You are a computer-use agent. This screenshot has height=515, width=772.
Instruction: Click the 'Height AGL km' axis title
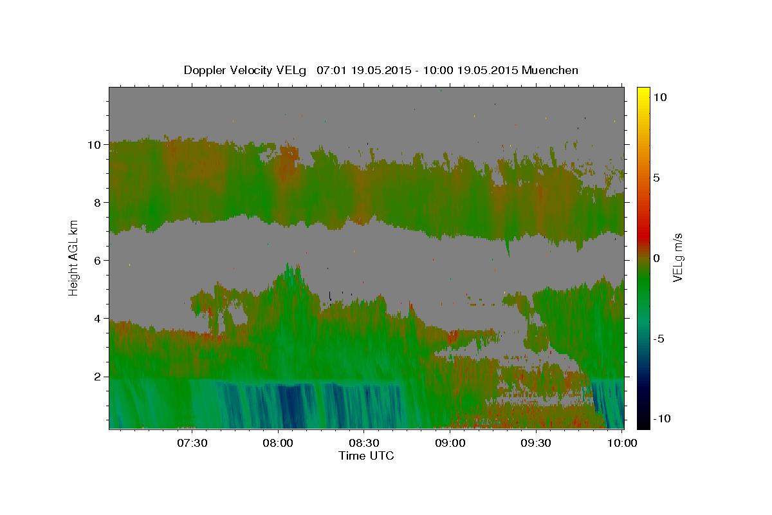74,257
